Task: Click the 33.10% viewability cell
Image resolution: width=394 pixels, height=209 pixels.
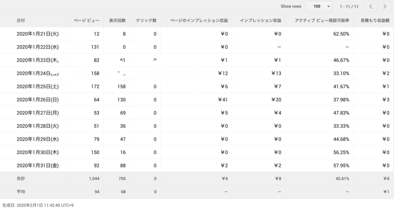Action: (341, 74)
